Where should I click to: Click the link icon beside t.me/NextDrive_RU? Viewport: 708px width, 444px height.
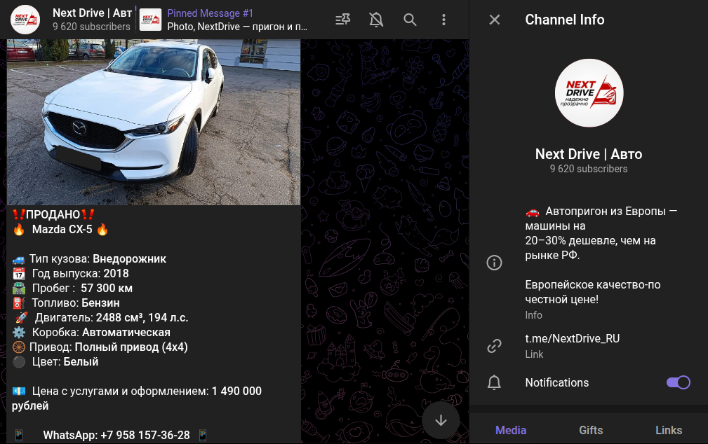coord(494,345)
